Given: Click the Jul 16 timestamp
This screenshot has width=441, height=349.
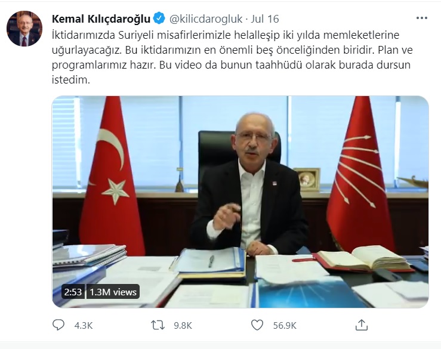Looking at the screenshot, I should click(x=264, y=19).
